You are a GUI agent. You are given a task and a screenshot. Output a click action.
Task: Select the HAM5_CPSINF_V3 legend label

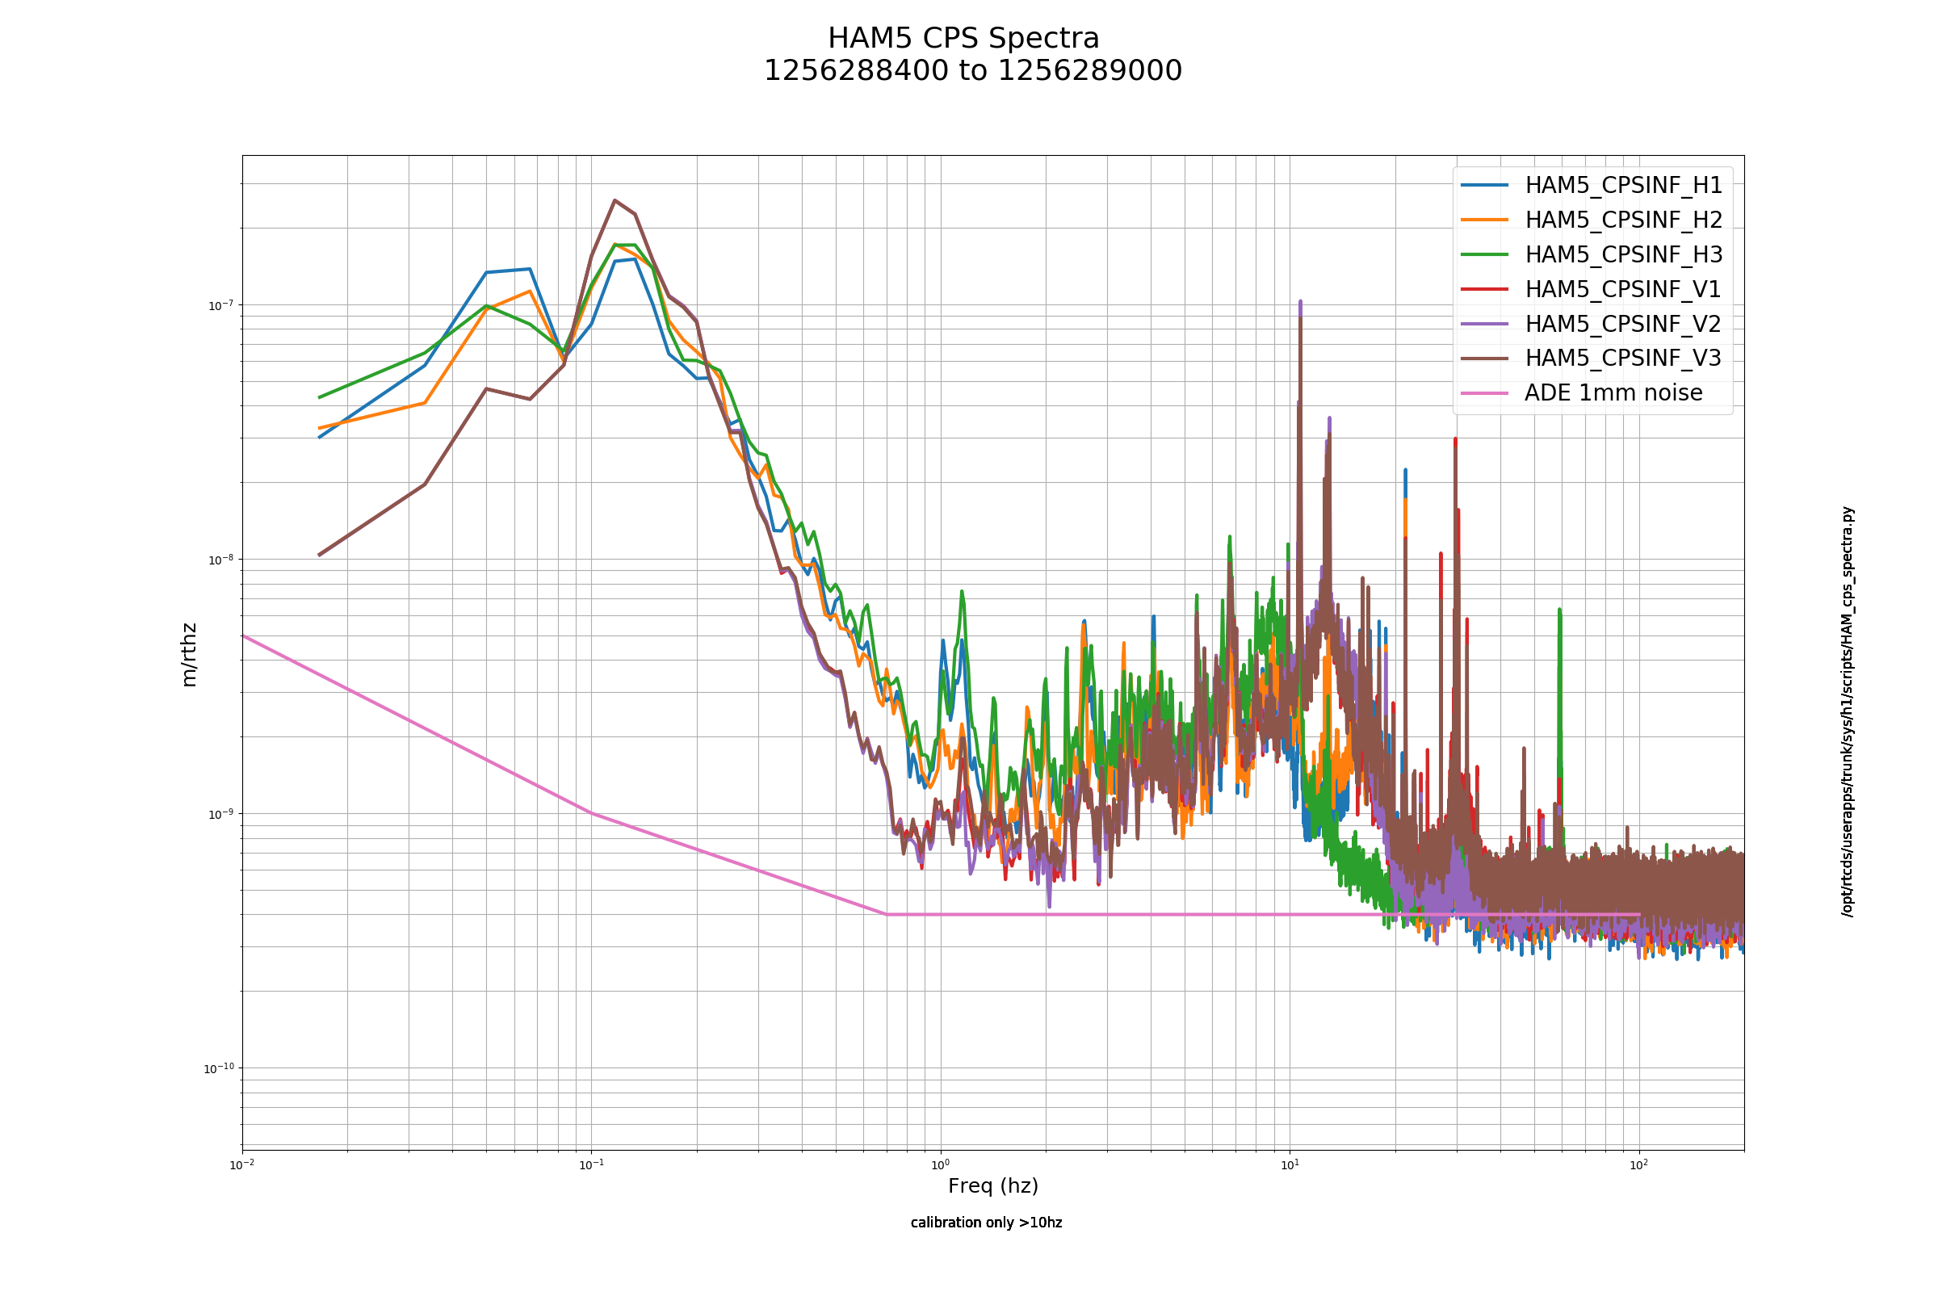pos(1623,359)
